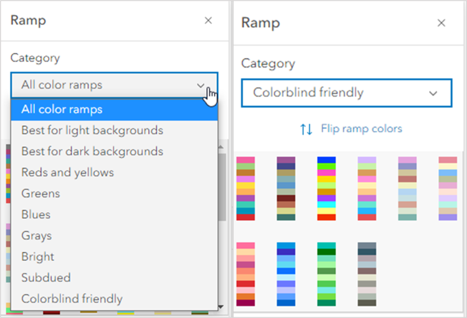Click the chevron on Colorblind friendly dropdown
Screen dimensions: 467x318
(433, 93)
